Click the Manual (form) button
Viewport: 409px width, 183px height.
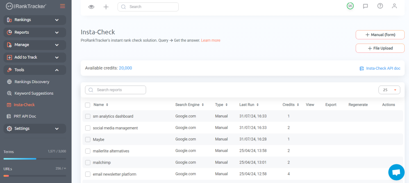[x=380, y=34]
